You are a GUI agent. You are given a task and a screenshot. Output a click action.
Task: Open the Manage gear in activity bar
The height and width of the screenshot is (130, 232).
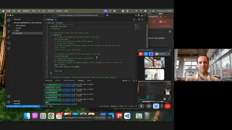[9, 102]
